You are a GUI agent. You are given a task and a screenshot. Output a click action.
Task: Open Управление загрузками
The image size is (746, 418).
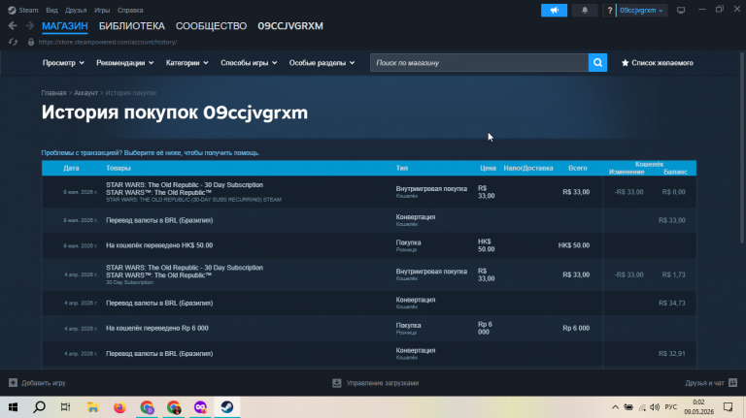[x=383, y=383]
